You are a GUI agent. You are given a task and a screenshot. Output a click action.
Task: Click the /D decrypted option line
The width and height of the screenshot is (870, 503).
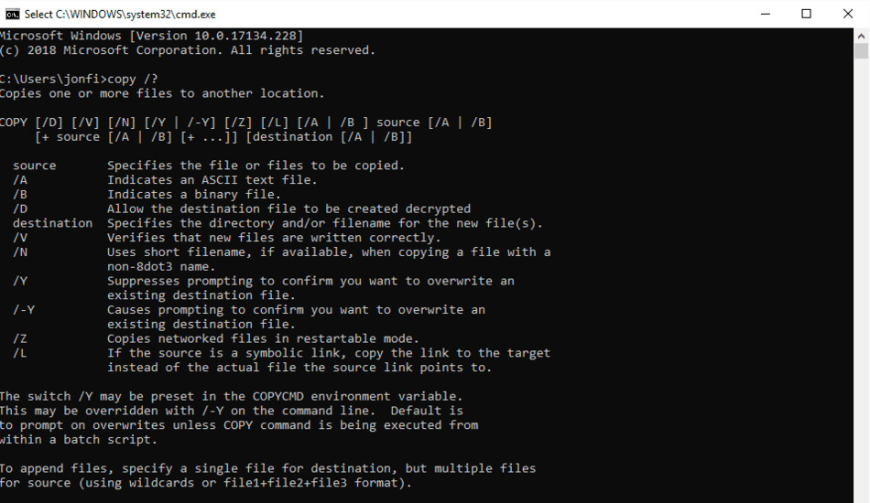pyautogui.click(x=242, y=209)
